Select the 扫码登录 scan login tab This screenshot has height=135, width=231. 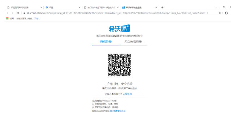(106, 42)
